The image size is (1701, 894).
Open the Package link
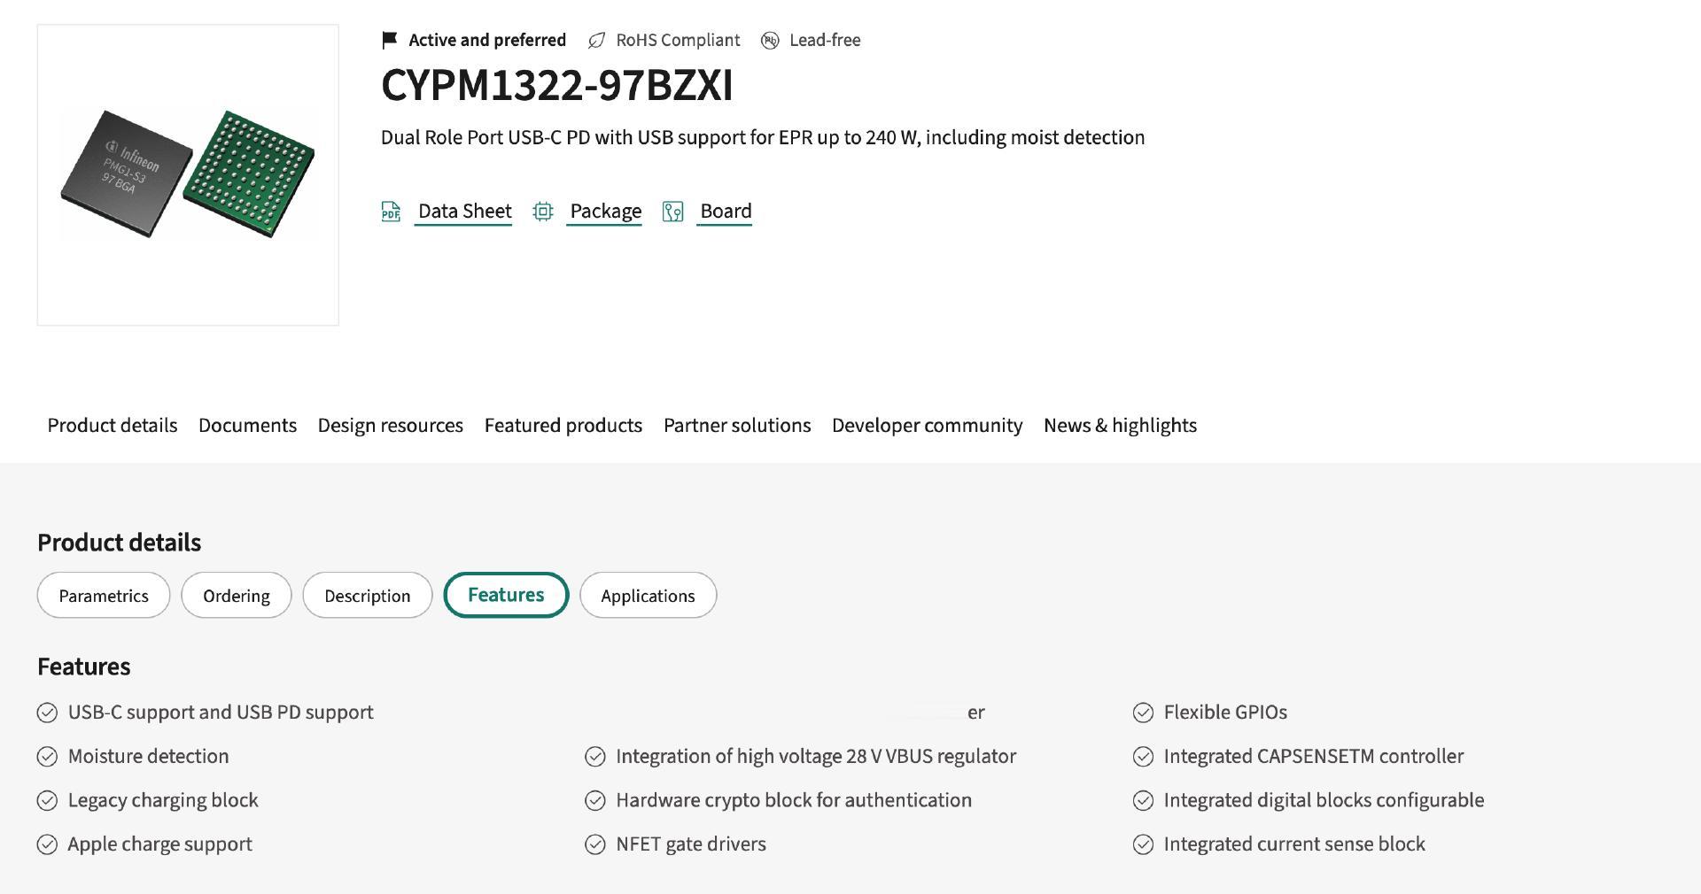click(605, 212)
